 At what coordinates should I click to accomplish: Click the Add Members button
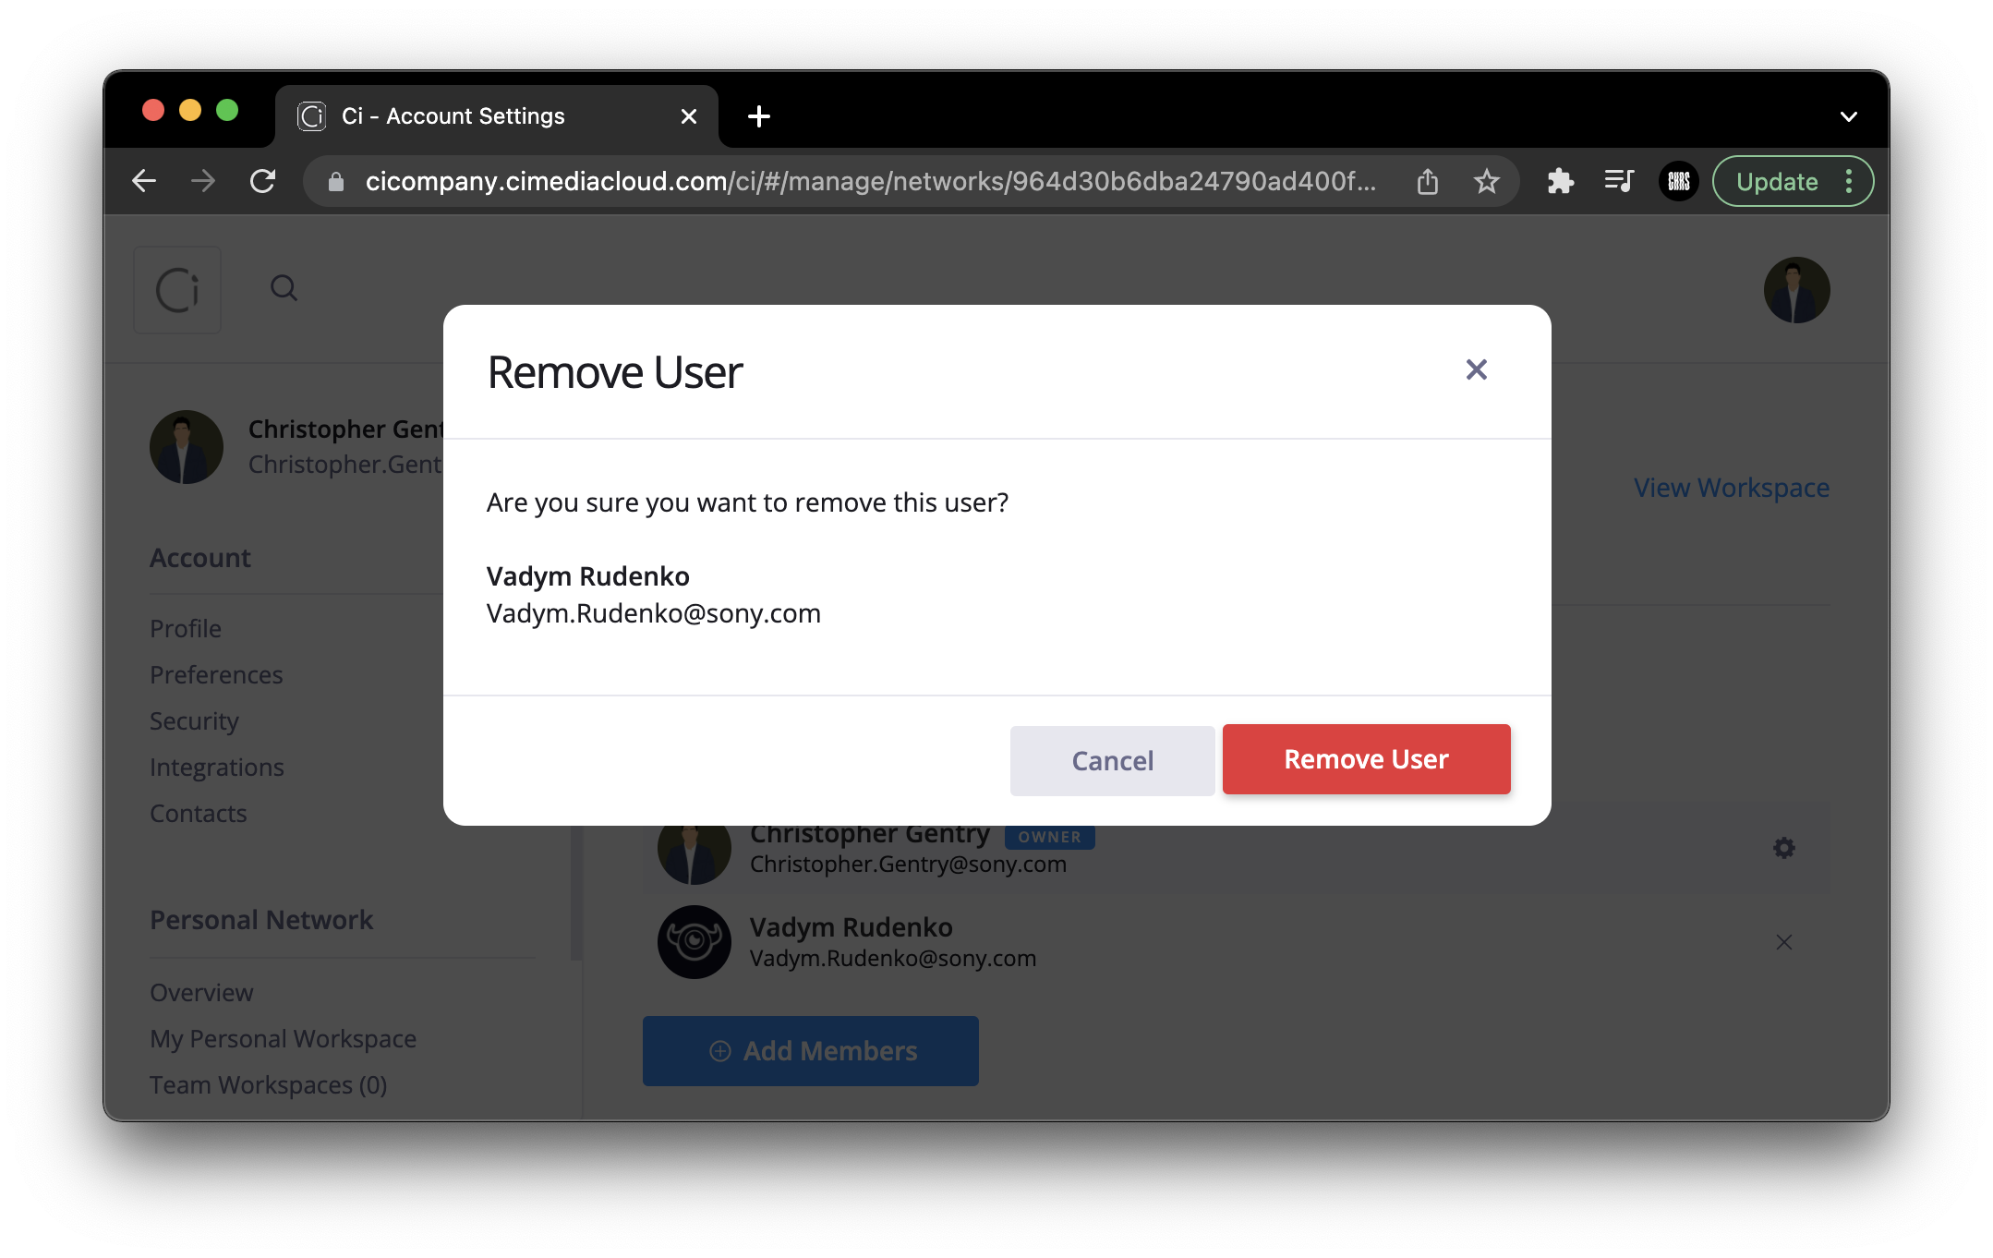(x=810, y=1051)
